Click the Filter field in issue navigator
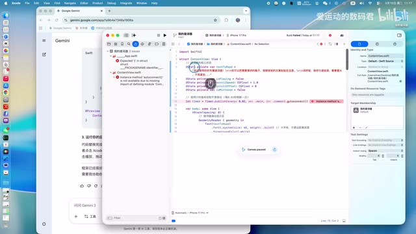Screen dimensions: 416x234 pos(136,218)
